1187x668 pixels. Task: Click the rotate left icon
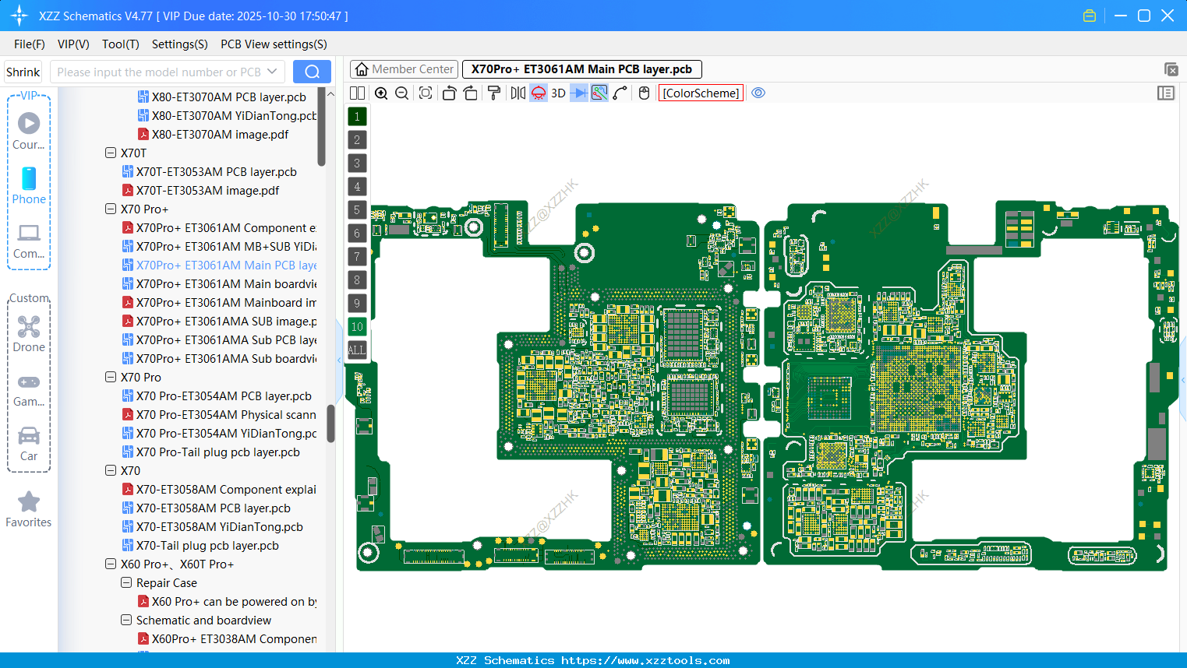[x=449, y=93]
